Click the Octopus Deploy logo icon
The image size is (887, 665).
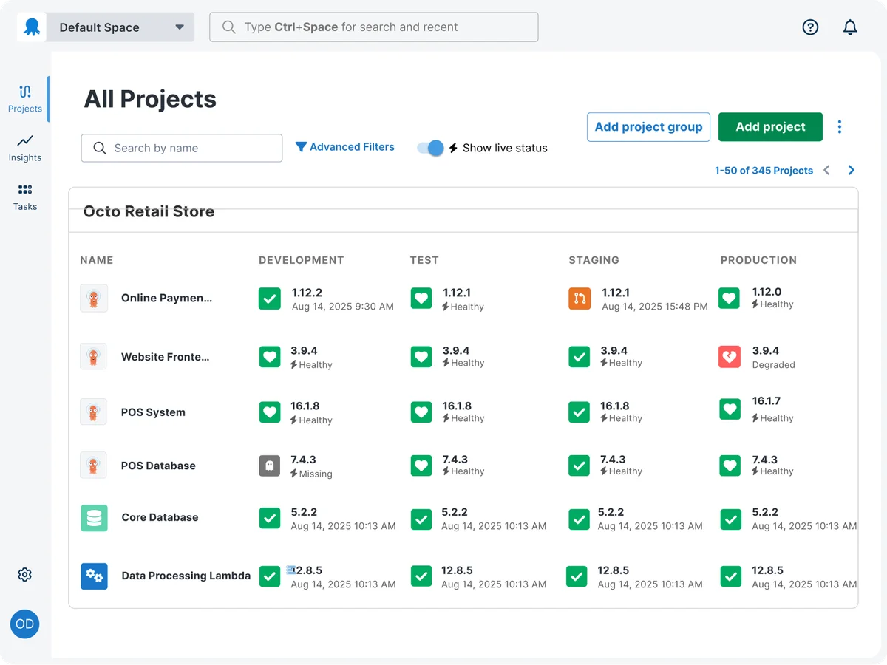31,27
